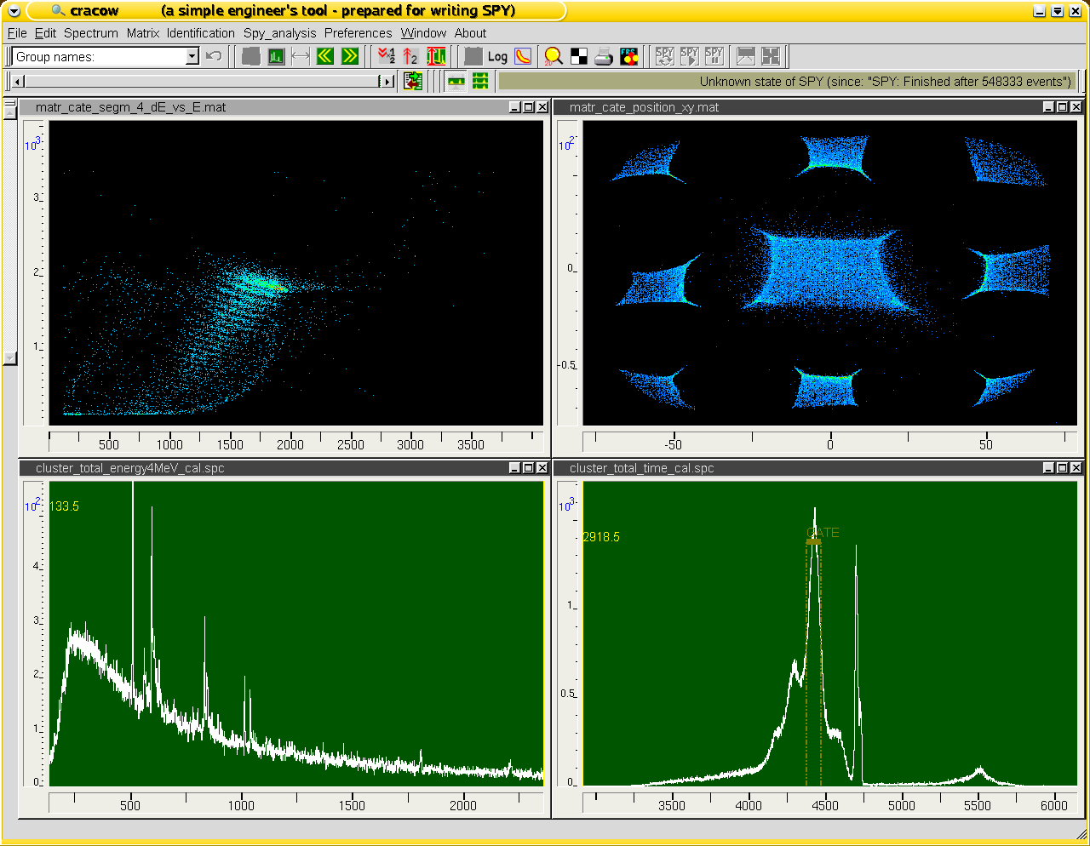Click the gray square icon before Log
This screenshot has width=1090, height=846.
(473, 57)
